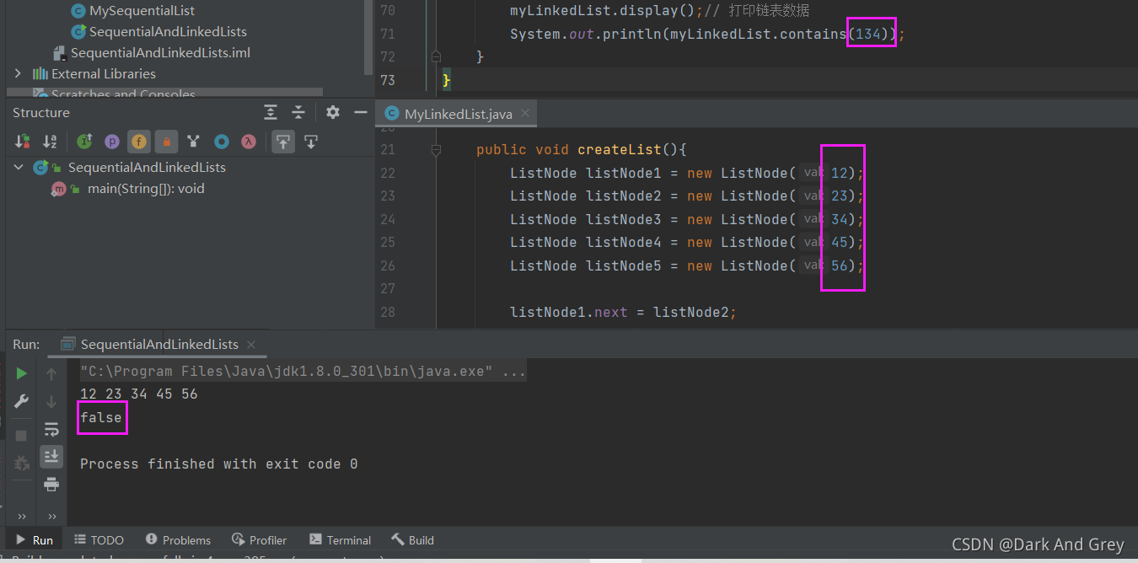The width and height of the screenshot is (1138, 563).
Task: Click fold end marker on line 72
Action: click(x=436, y=56)
